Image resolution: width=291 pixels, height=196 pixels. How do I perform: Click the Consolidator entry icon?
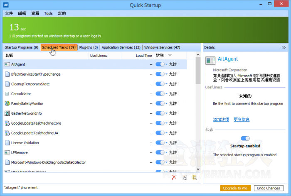(7, 94)
